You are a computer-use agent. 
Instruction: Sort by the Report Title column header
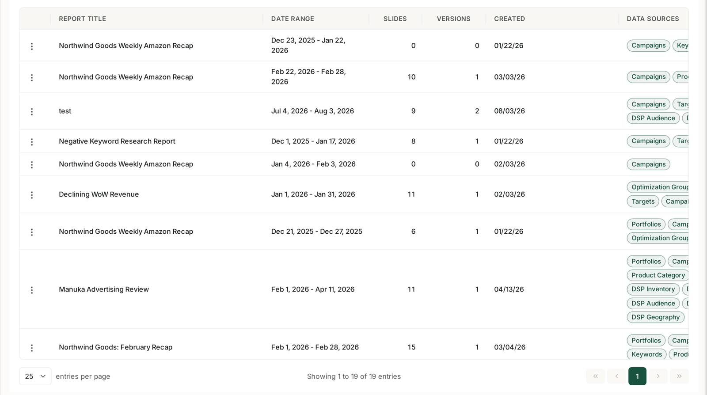[82, 19]
